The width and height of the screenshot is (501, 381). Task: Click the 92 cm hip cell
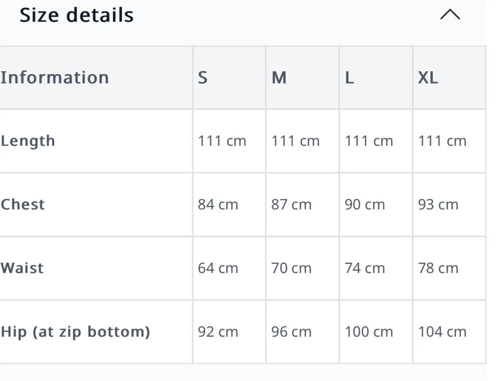[x=218, y=332]
